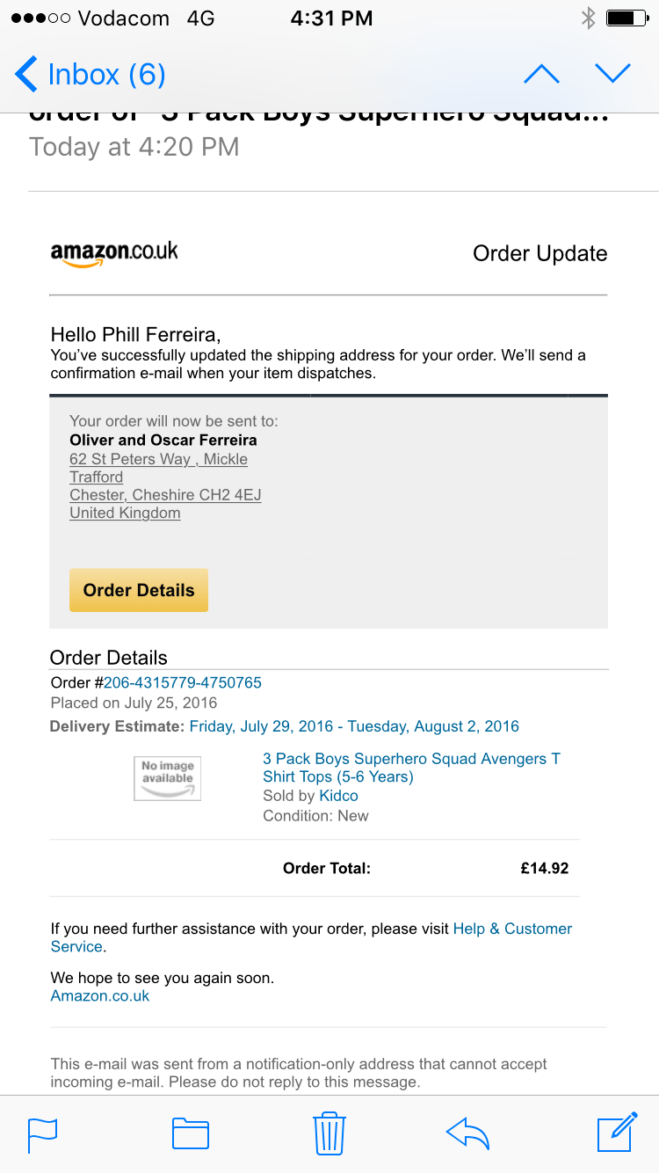The width and height of the screenshot is (659, 1173).
Task: Go to next message with down arrow
Action: click(x=612, y=74)
